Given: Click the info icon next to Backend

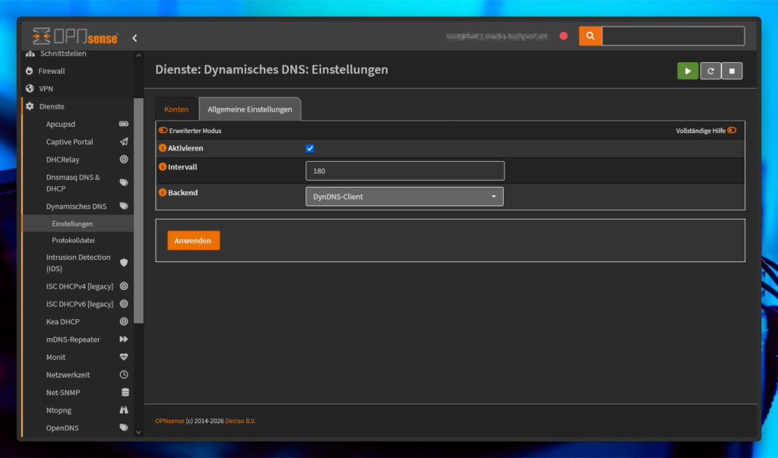Looking at the screenshot, I should coord(163,193).
